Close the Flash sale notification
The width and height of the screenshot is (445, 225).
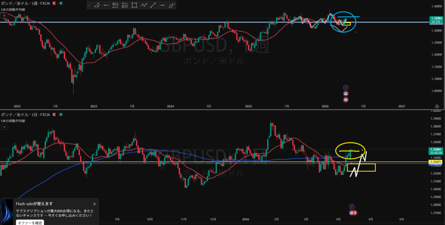click(94, 204)
